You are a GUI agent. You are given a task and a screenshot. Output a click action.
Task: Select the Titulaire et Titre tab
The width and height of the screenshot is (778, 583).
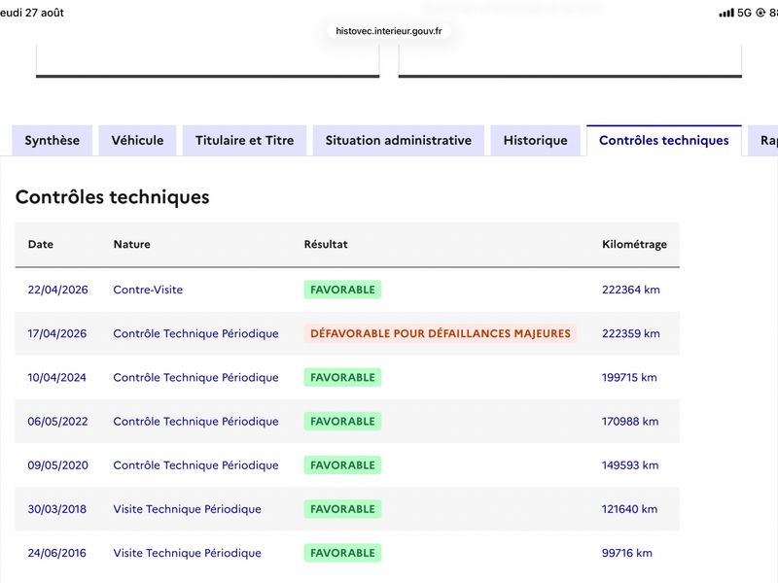pos(245,140)
